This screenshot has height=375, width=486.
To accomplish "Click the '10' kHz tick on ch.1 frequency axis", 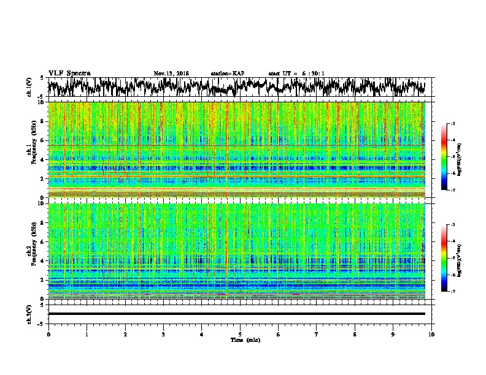I will (x=42, y=102).
